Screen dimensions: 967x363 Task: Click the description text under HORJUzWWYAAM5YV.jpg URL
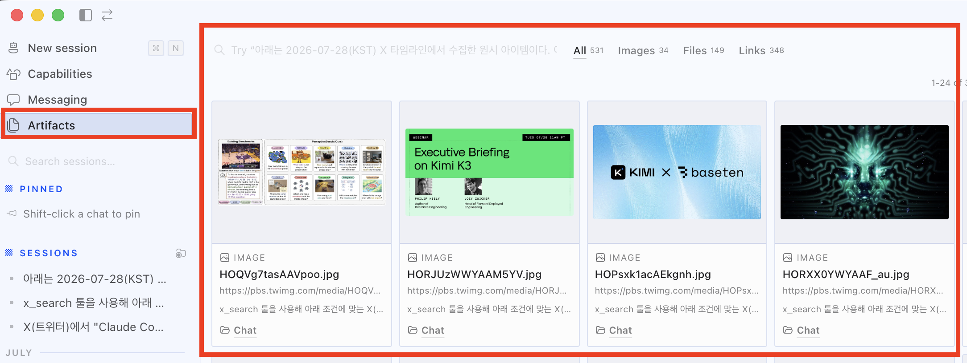pyautogui.click(x=489, y=309)
